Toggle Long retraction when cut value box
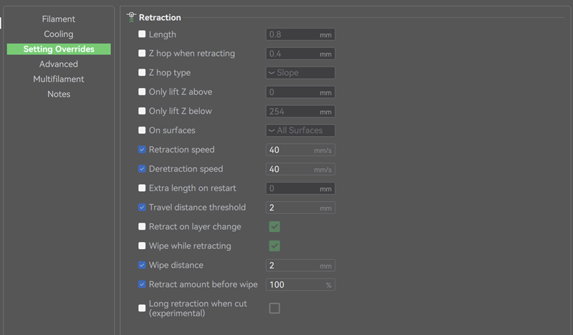 274,309
